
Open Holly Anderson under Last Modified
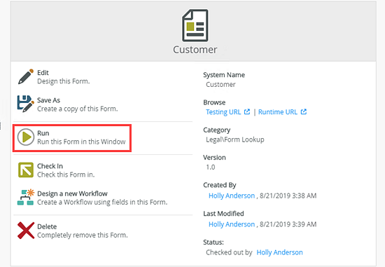click(232, 224)
